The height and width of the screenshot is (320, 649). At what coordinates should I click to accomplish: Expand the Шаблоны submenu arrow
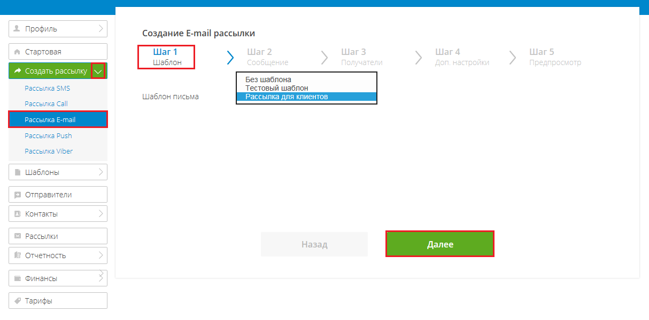pyautogui.click(x=101, y=172)
